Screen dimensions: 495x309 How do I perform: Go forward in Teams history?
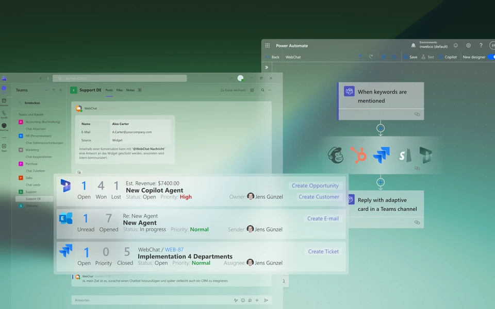coord(48,78)
